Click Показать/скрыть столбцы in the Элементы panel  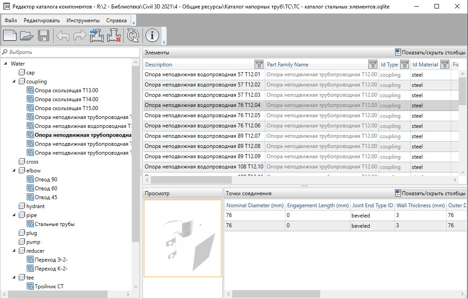click(430, 53)
